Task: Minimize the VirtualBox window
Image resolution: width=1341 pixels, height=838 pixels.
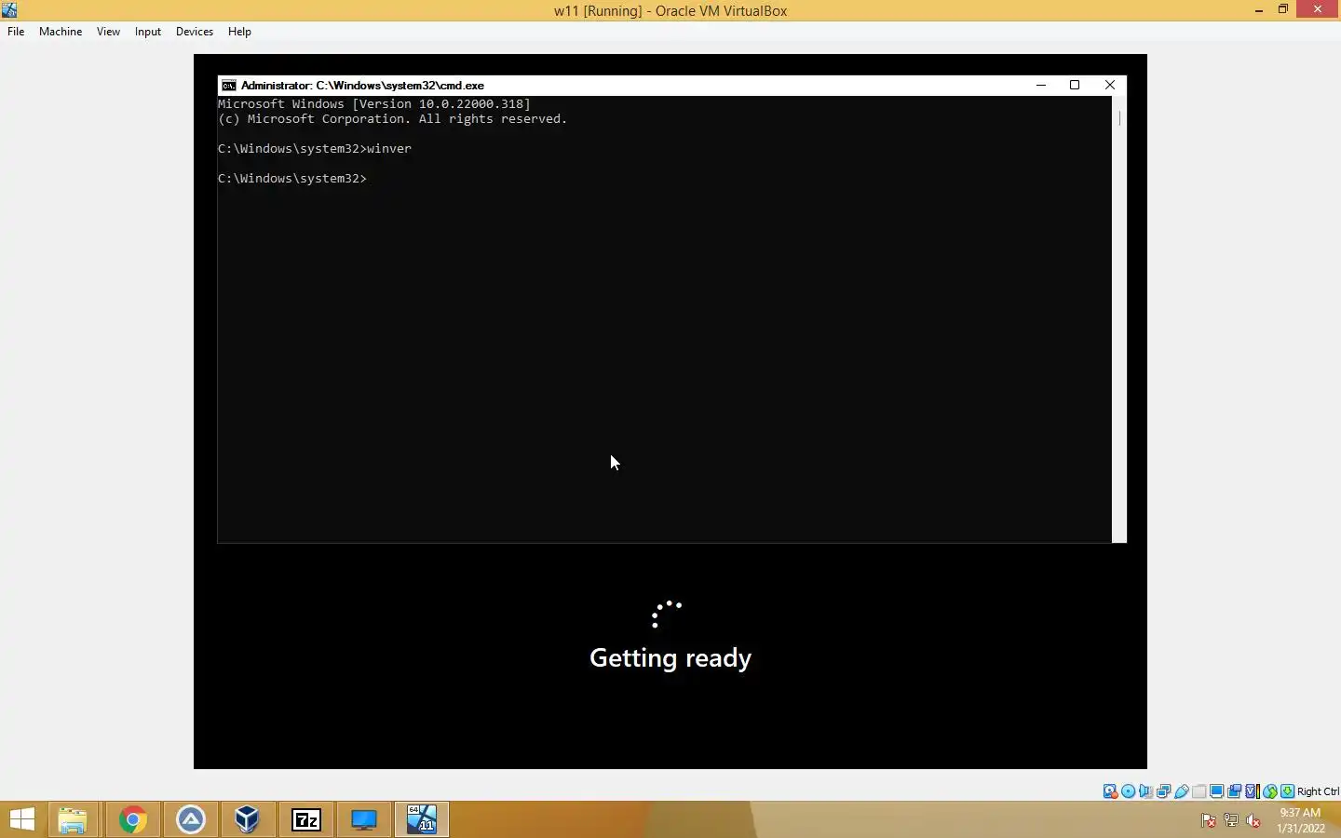Action: pos(1259,10)
